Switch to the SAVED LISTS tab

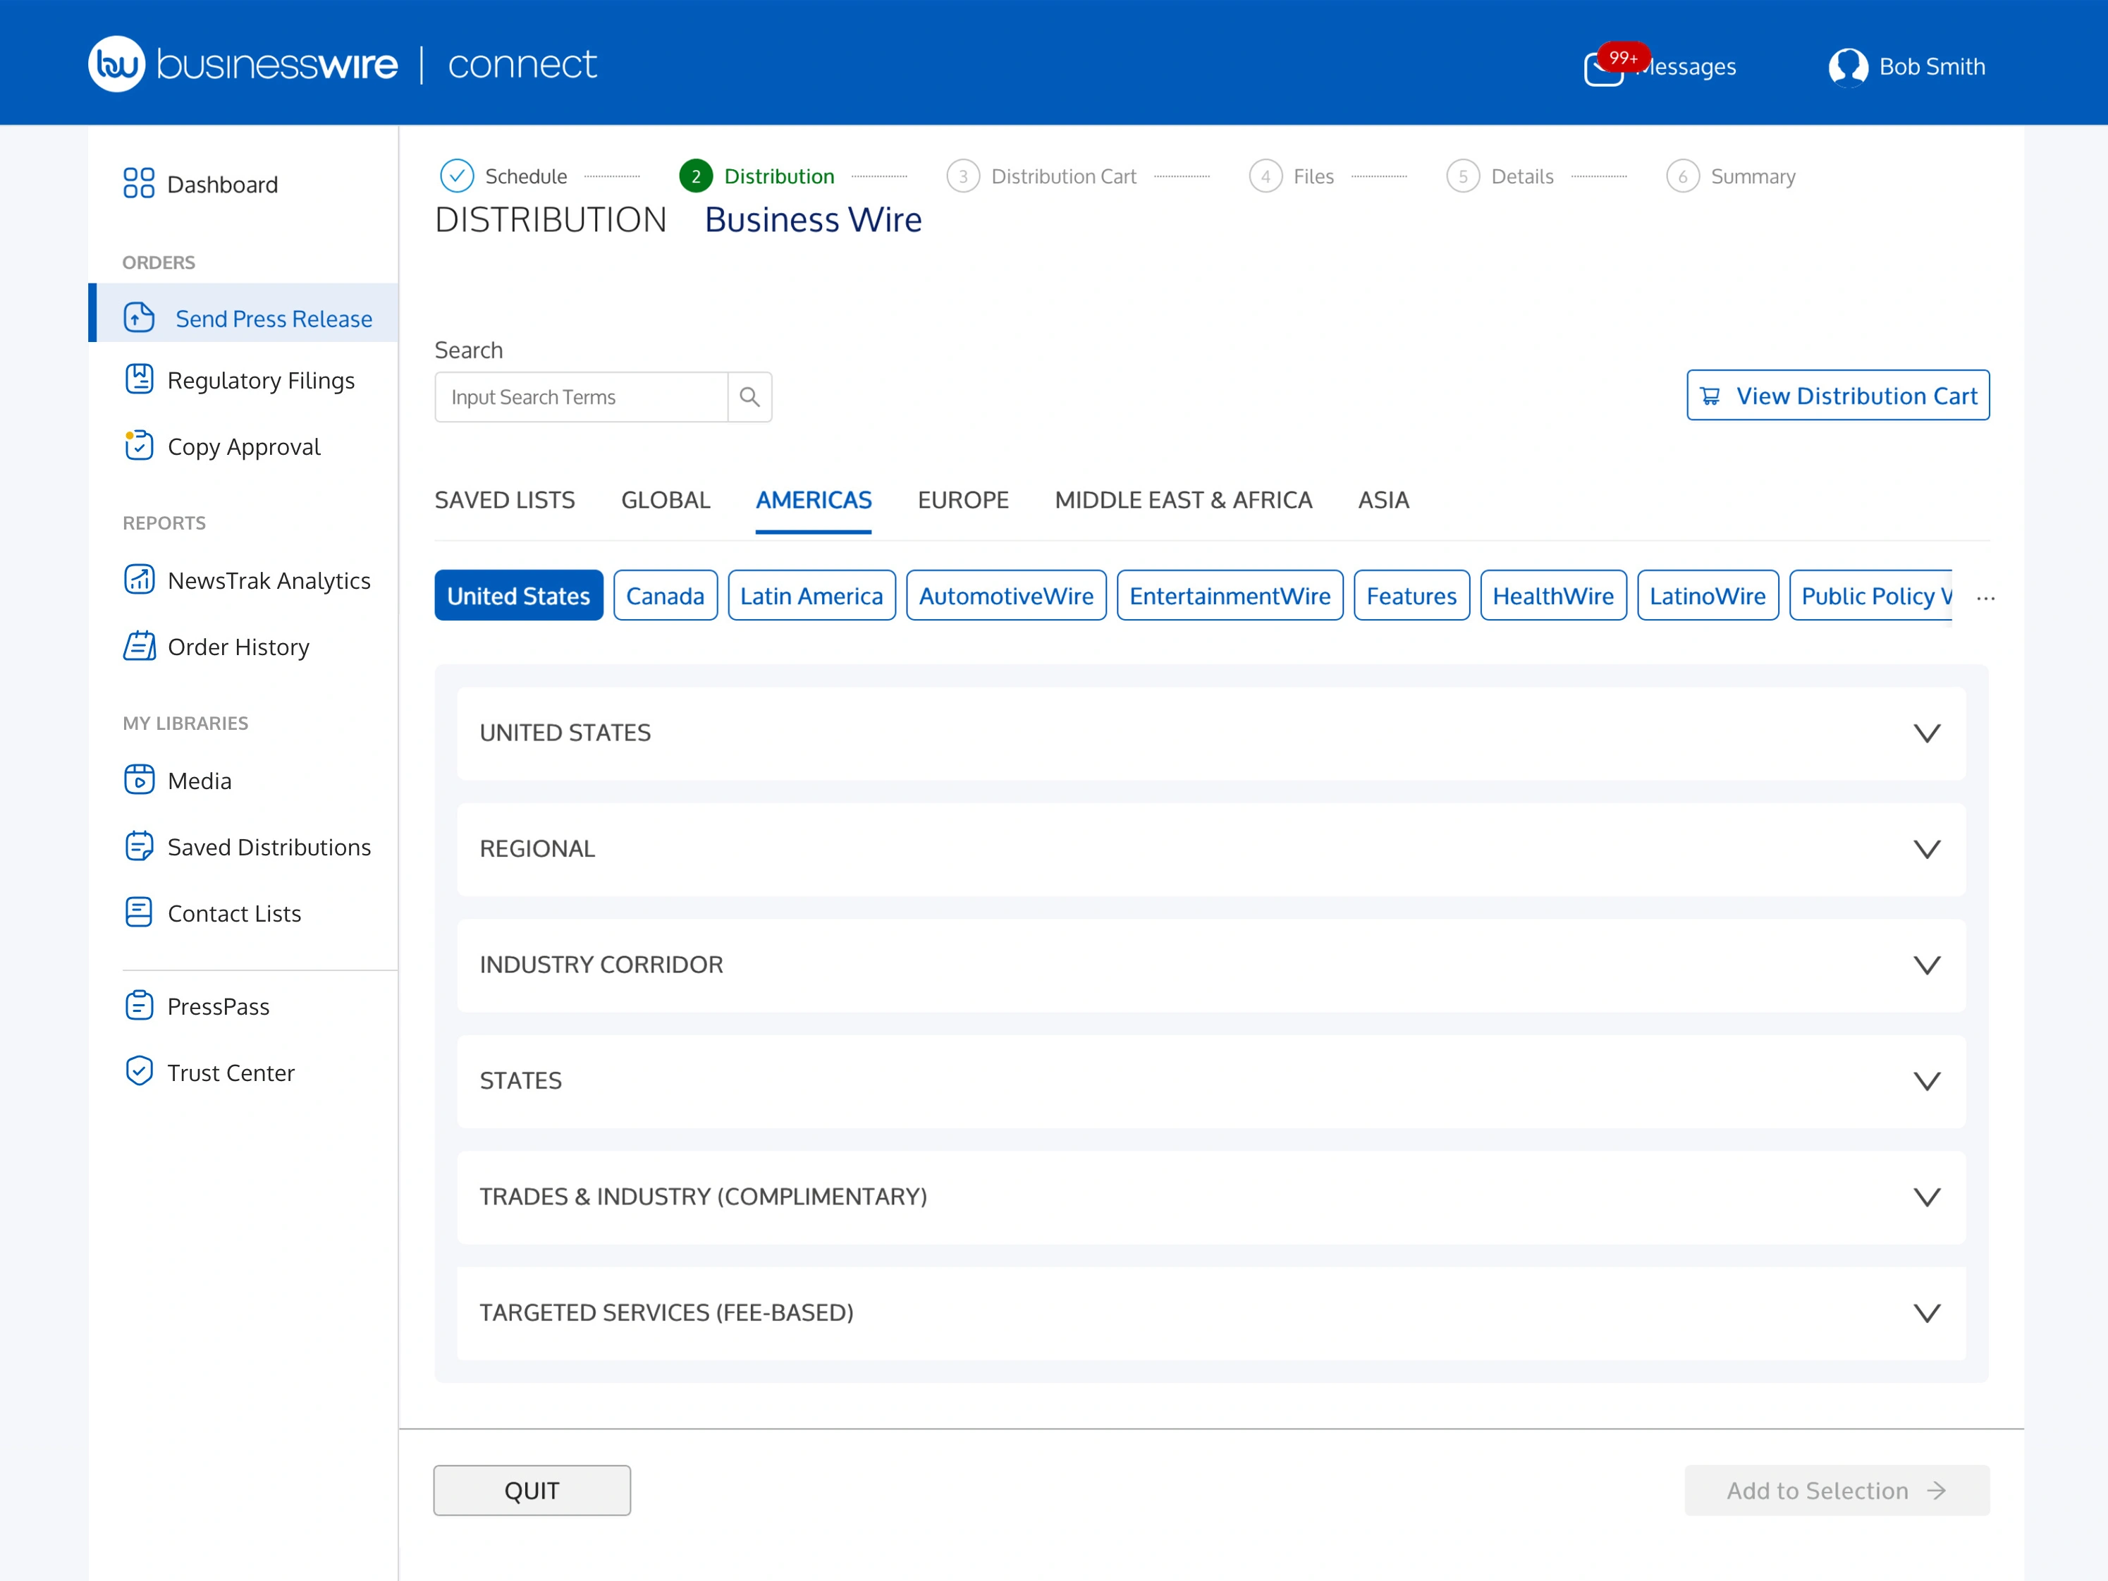pyautogui.click(x=505, y=500)
